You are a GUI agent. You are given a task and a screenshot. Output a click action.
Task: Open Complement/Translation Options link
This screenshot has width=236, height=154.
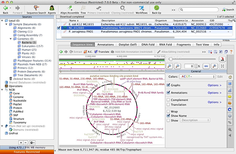[214, 102]
